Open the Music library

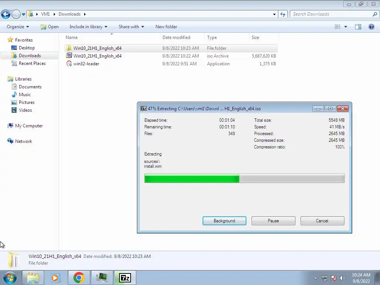pos(25,94)
